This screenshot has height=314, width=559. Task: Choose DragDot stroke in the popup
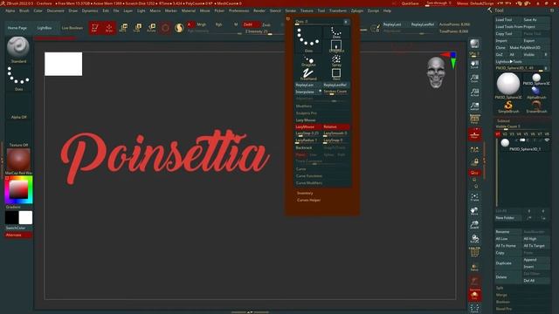pyautogui.click(x=308, y=61)
